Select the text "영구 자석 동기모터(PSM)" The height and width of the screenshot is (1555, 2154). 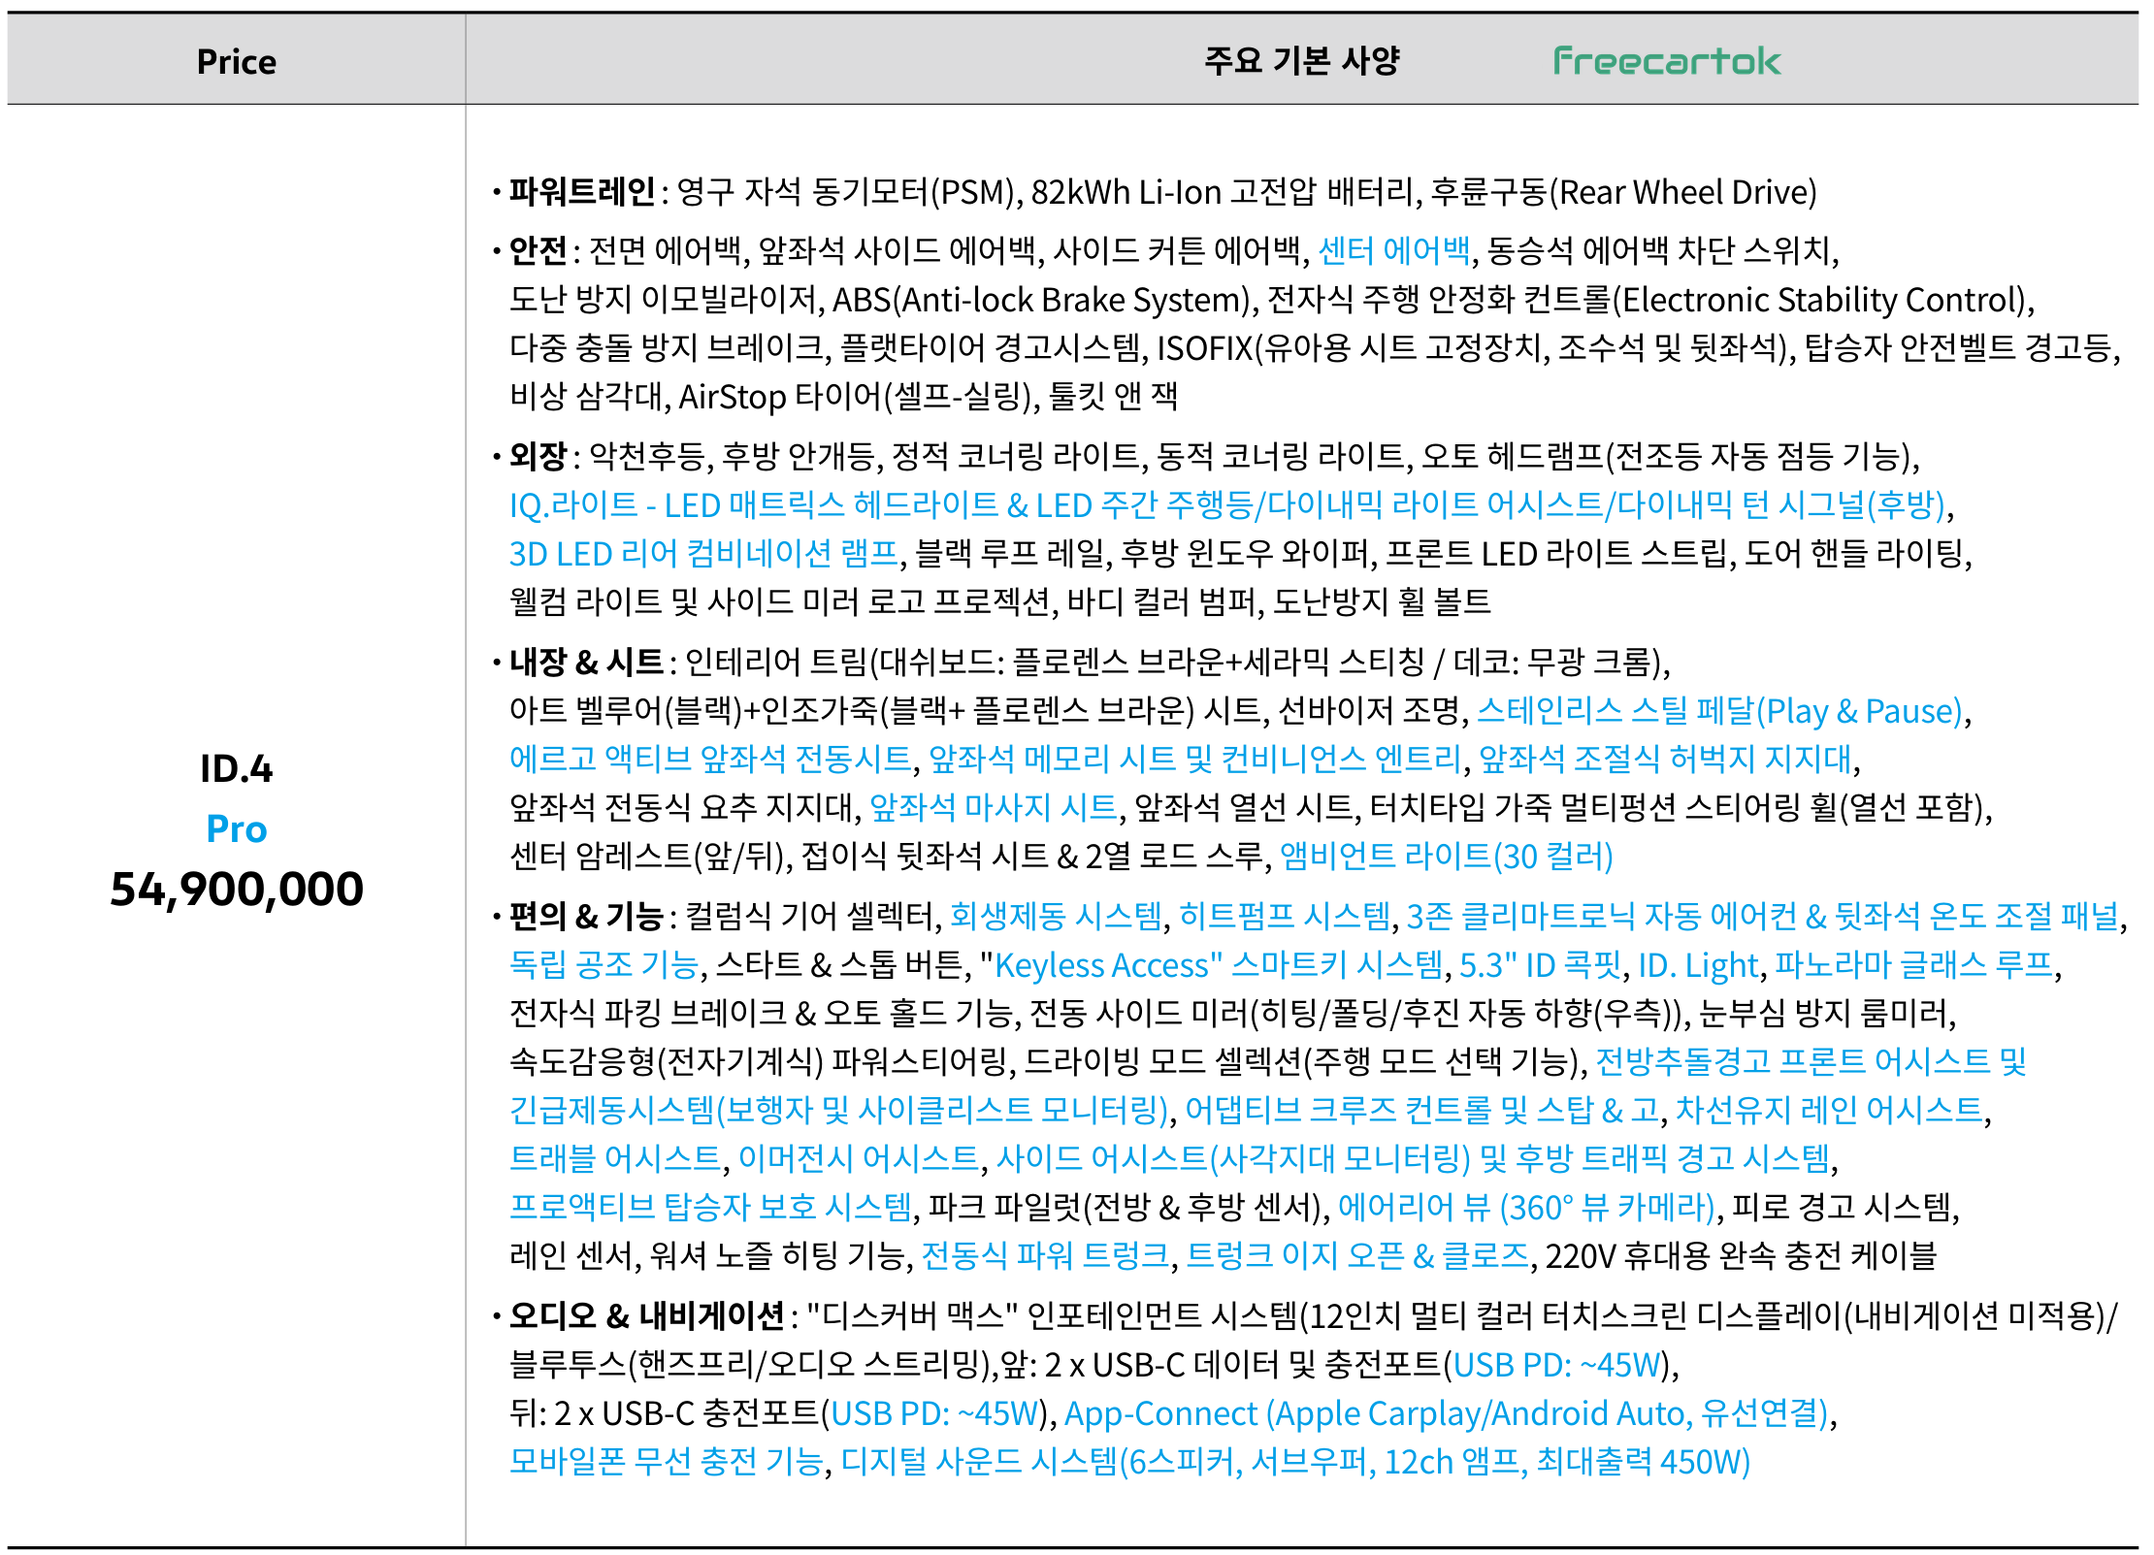845,192
